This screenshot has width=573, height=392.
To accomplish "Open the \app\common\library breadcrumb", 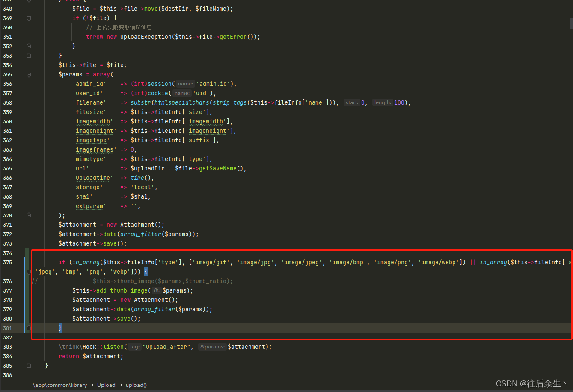I will 60,385.
